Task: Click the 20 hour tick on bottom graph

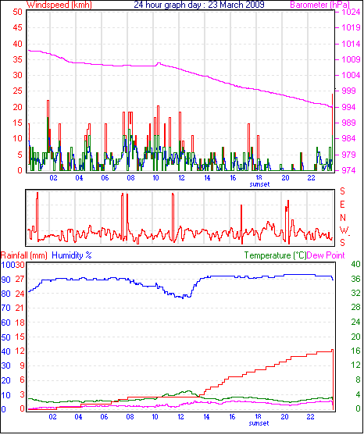Action: [284, 417]
